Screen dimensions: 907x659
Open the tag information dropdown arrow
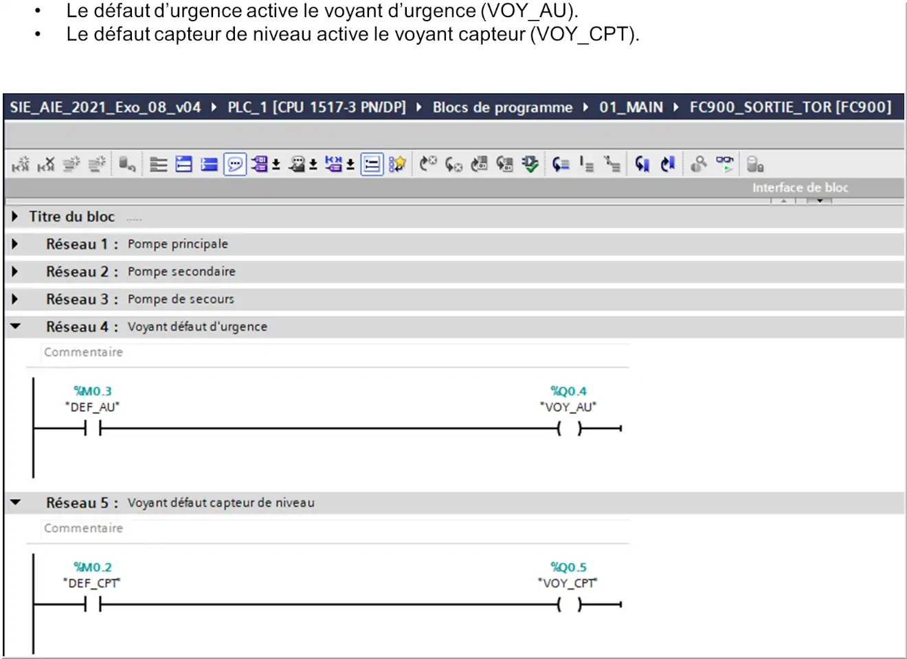click(313, 165)
